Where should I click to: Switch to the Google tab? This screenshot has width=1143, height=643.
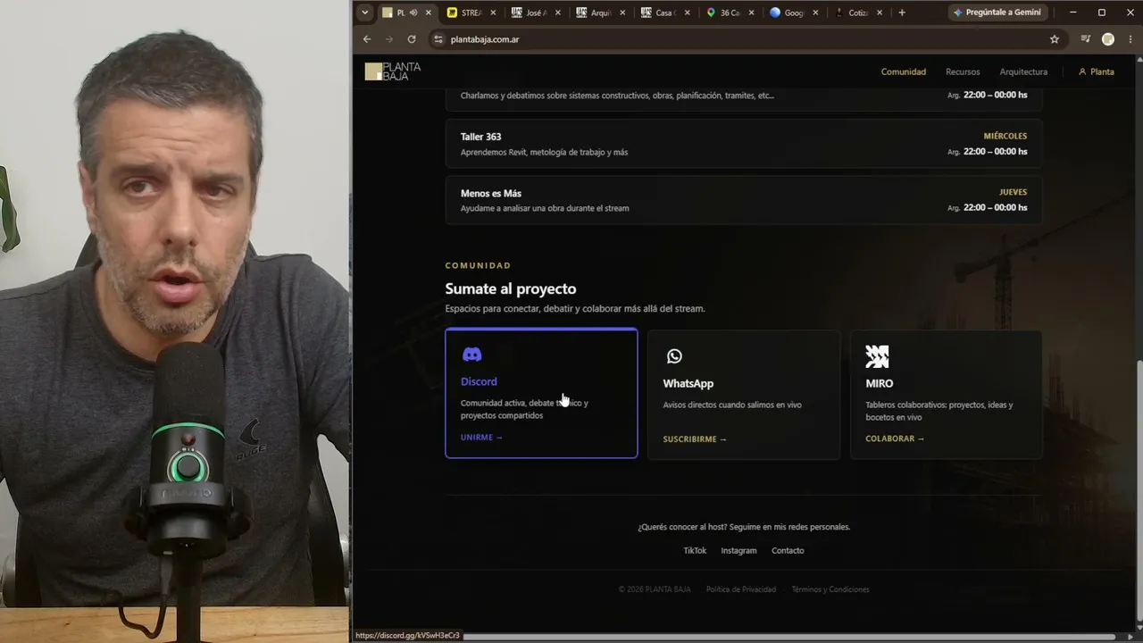point(794,13)
